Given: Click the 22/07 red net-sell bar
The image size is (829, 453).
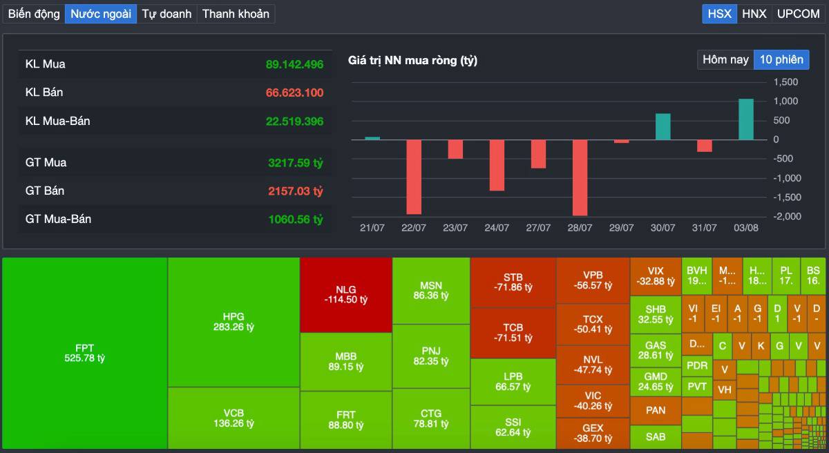Looking at the screenshot, I should [x=414, y=177].
